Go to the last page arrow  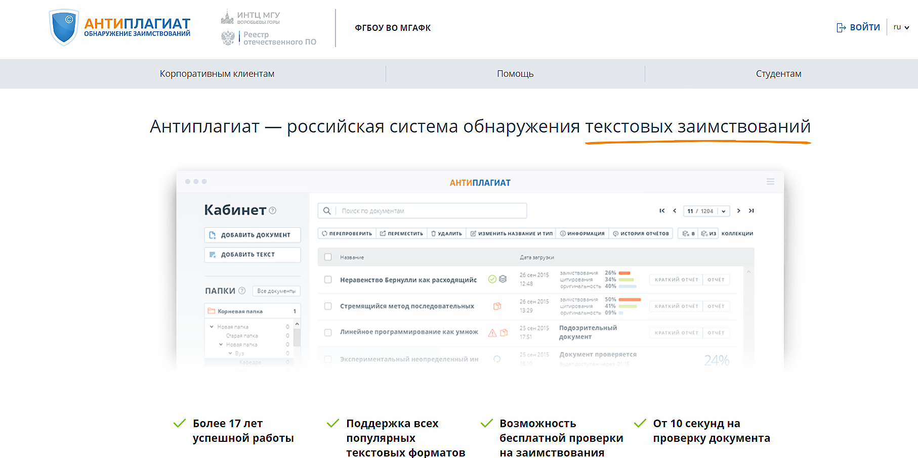[x=752, y=211]
